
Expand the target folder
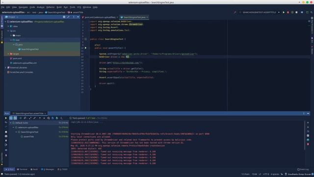click(8, 54)
